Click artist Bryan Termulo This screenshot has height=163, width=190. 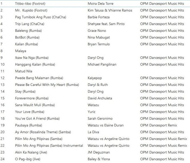(x=99, y=44)
